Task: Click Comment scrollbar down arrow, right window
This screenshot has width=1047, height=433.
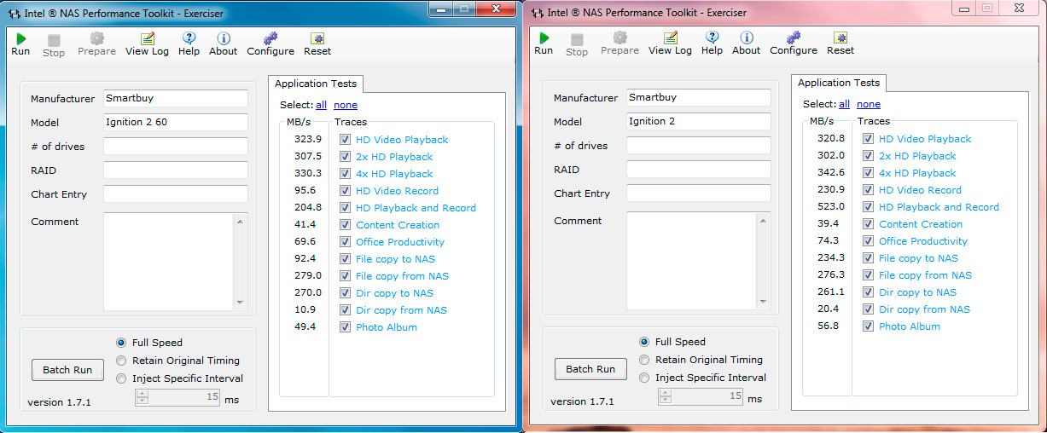Action: pos(763,302)
